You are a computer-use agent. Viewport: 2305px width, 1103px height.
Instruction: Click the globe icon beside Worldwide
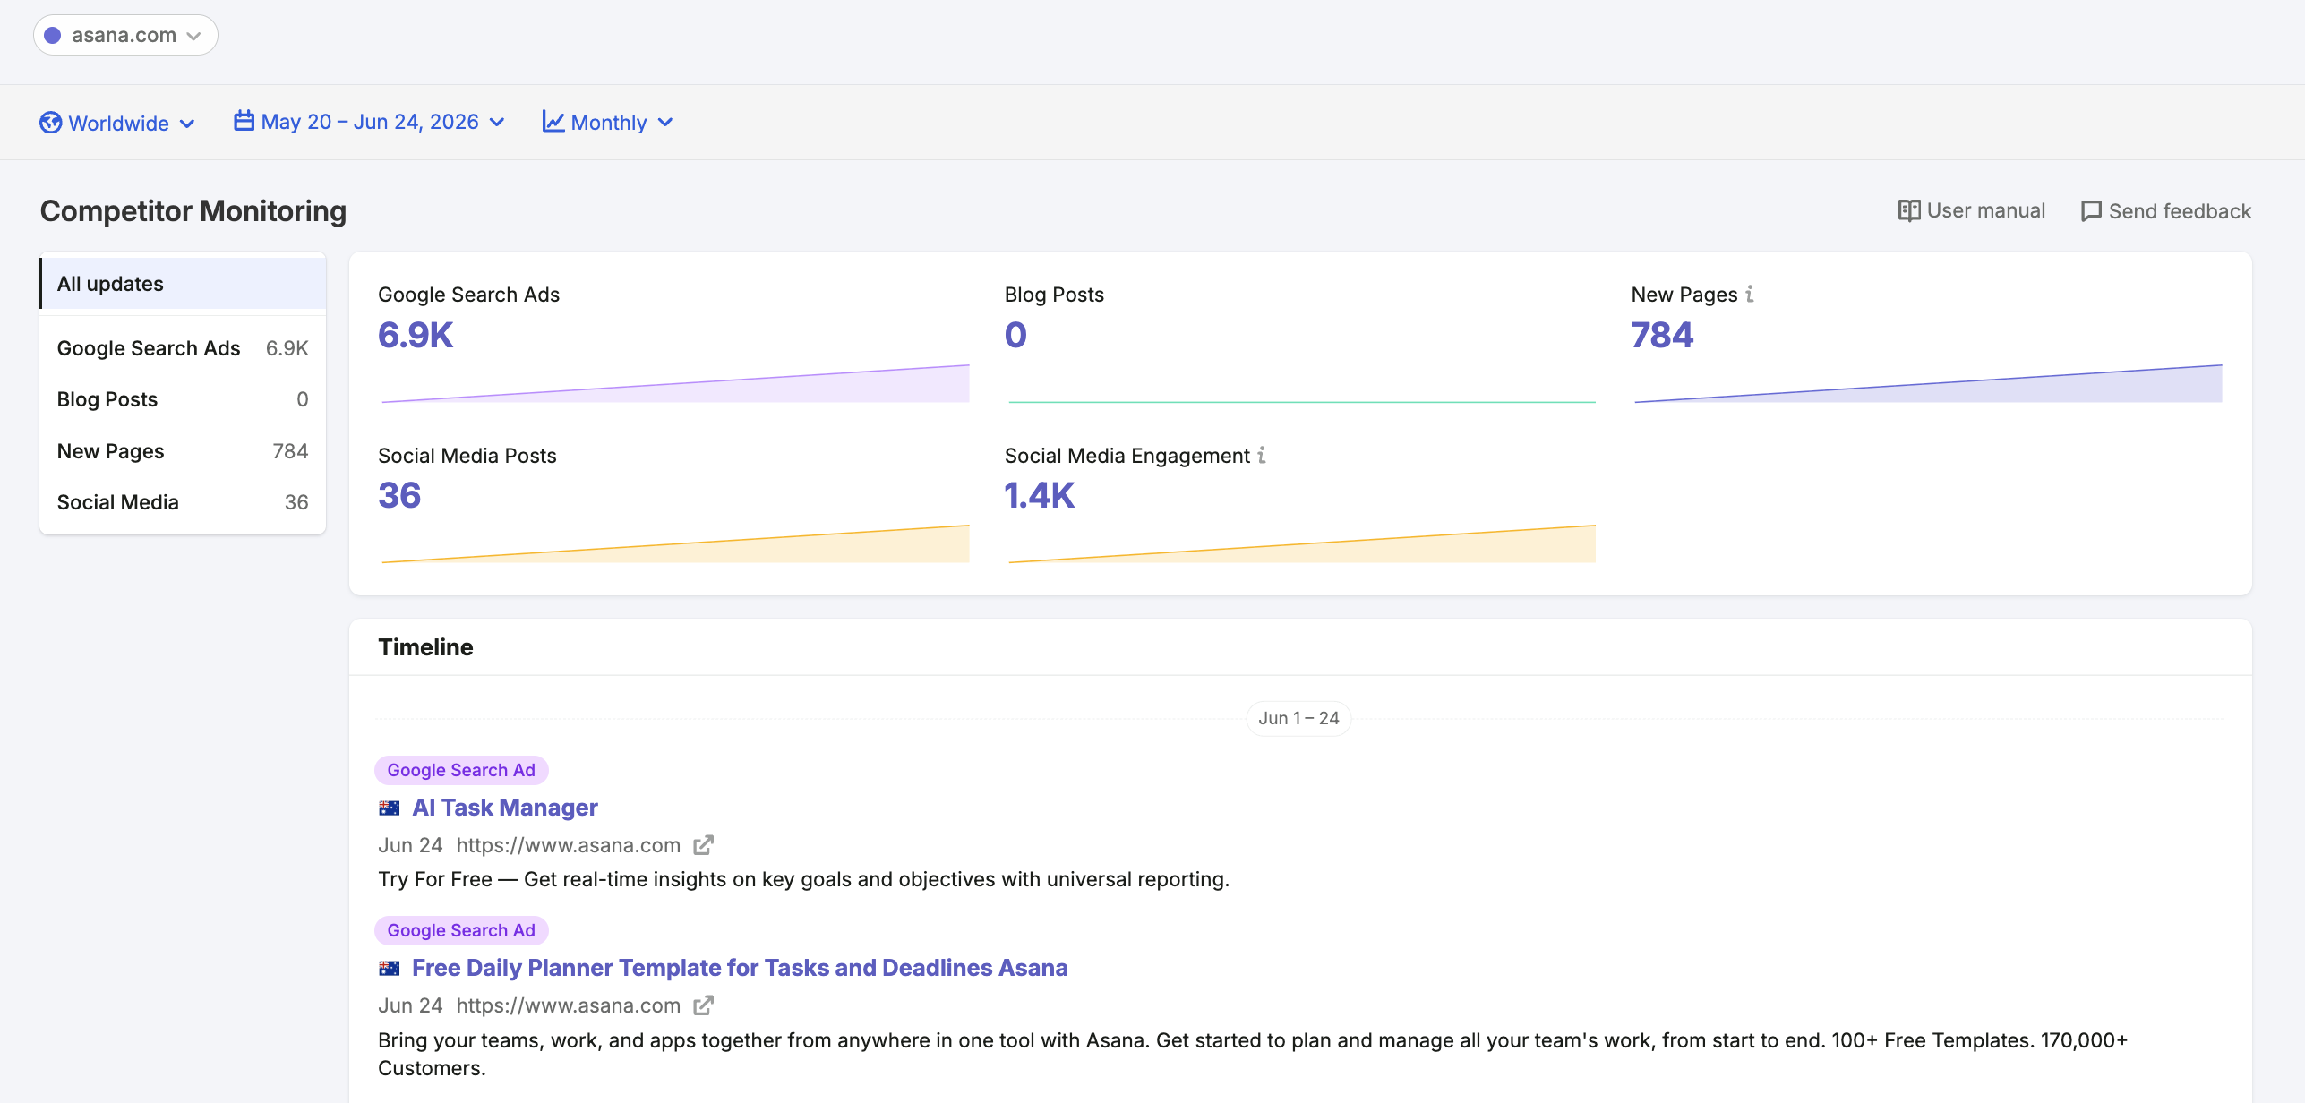pyautogui.click(x=50, y=123)
